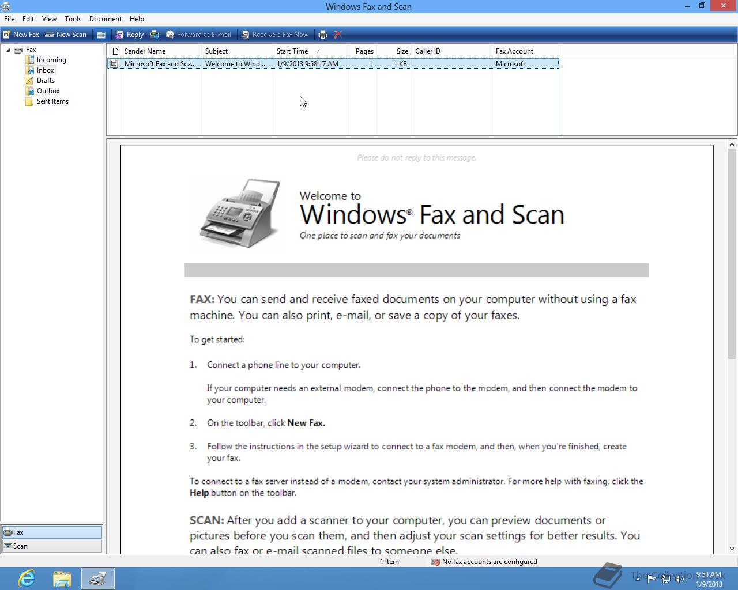Sort by Start Time column
Image resolution: width=738 pixels, height=590 pixels.
click(310, 51)
